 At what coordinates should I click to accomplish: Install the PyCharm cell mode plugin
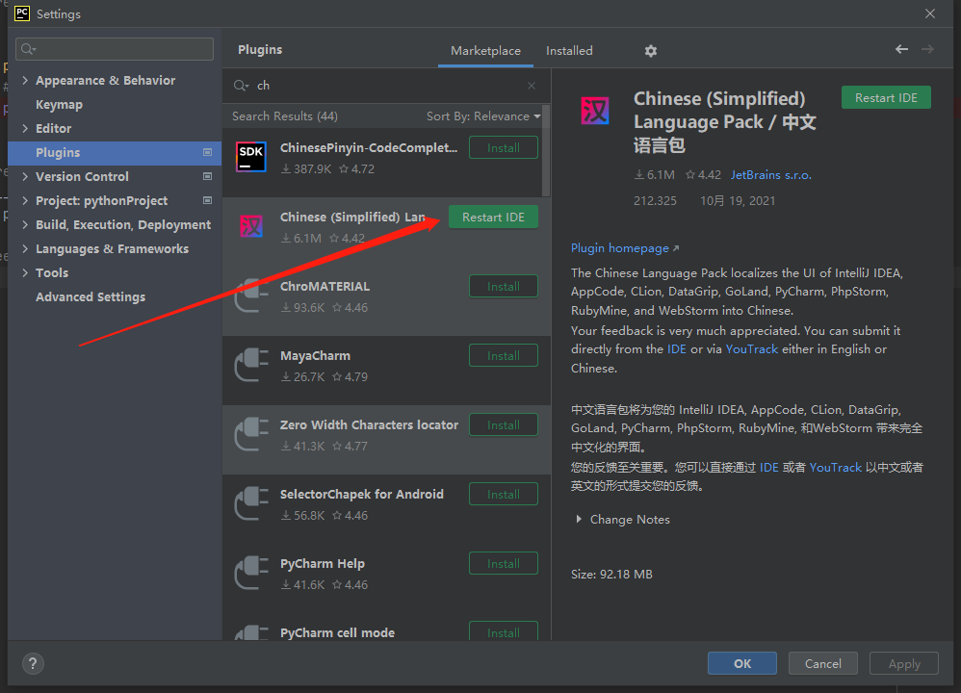point(504,631)
